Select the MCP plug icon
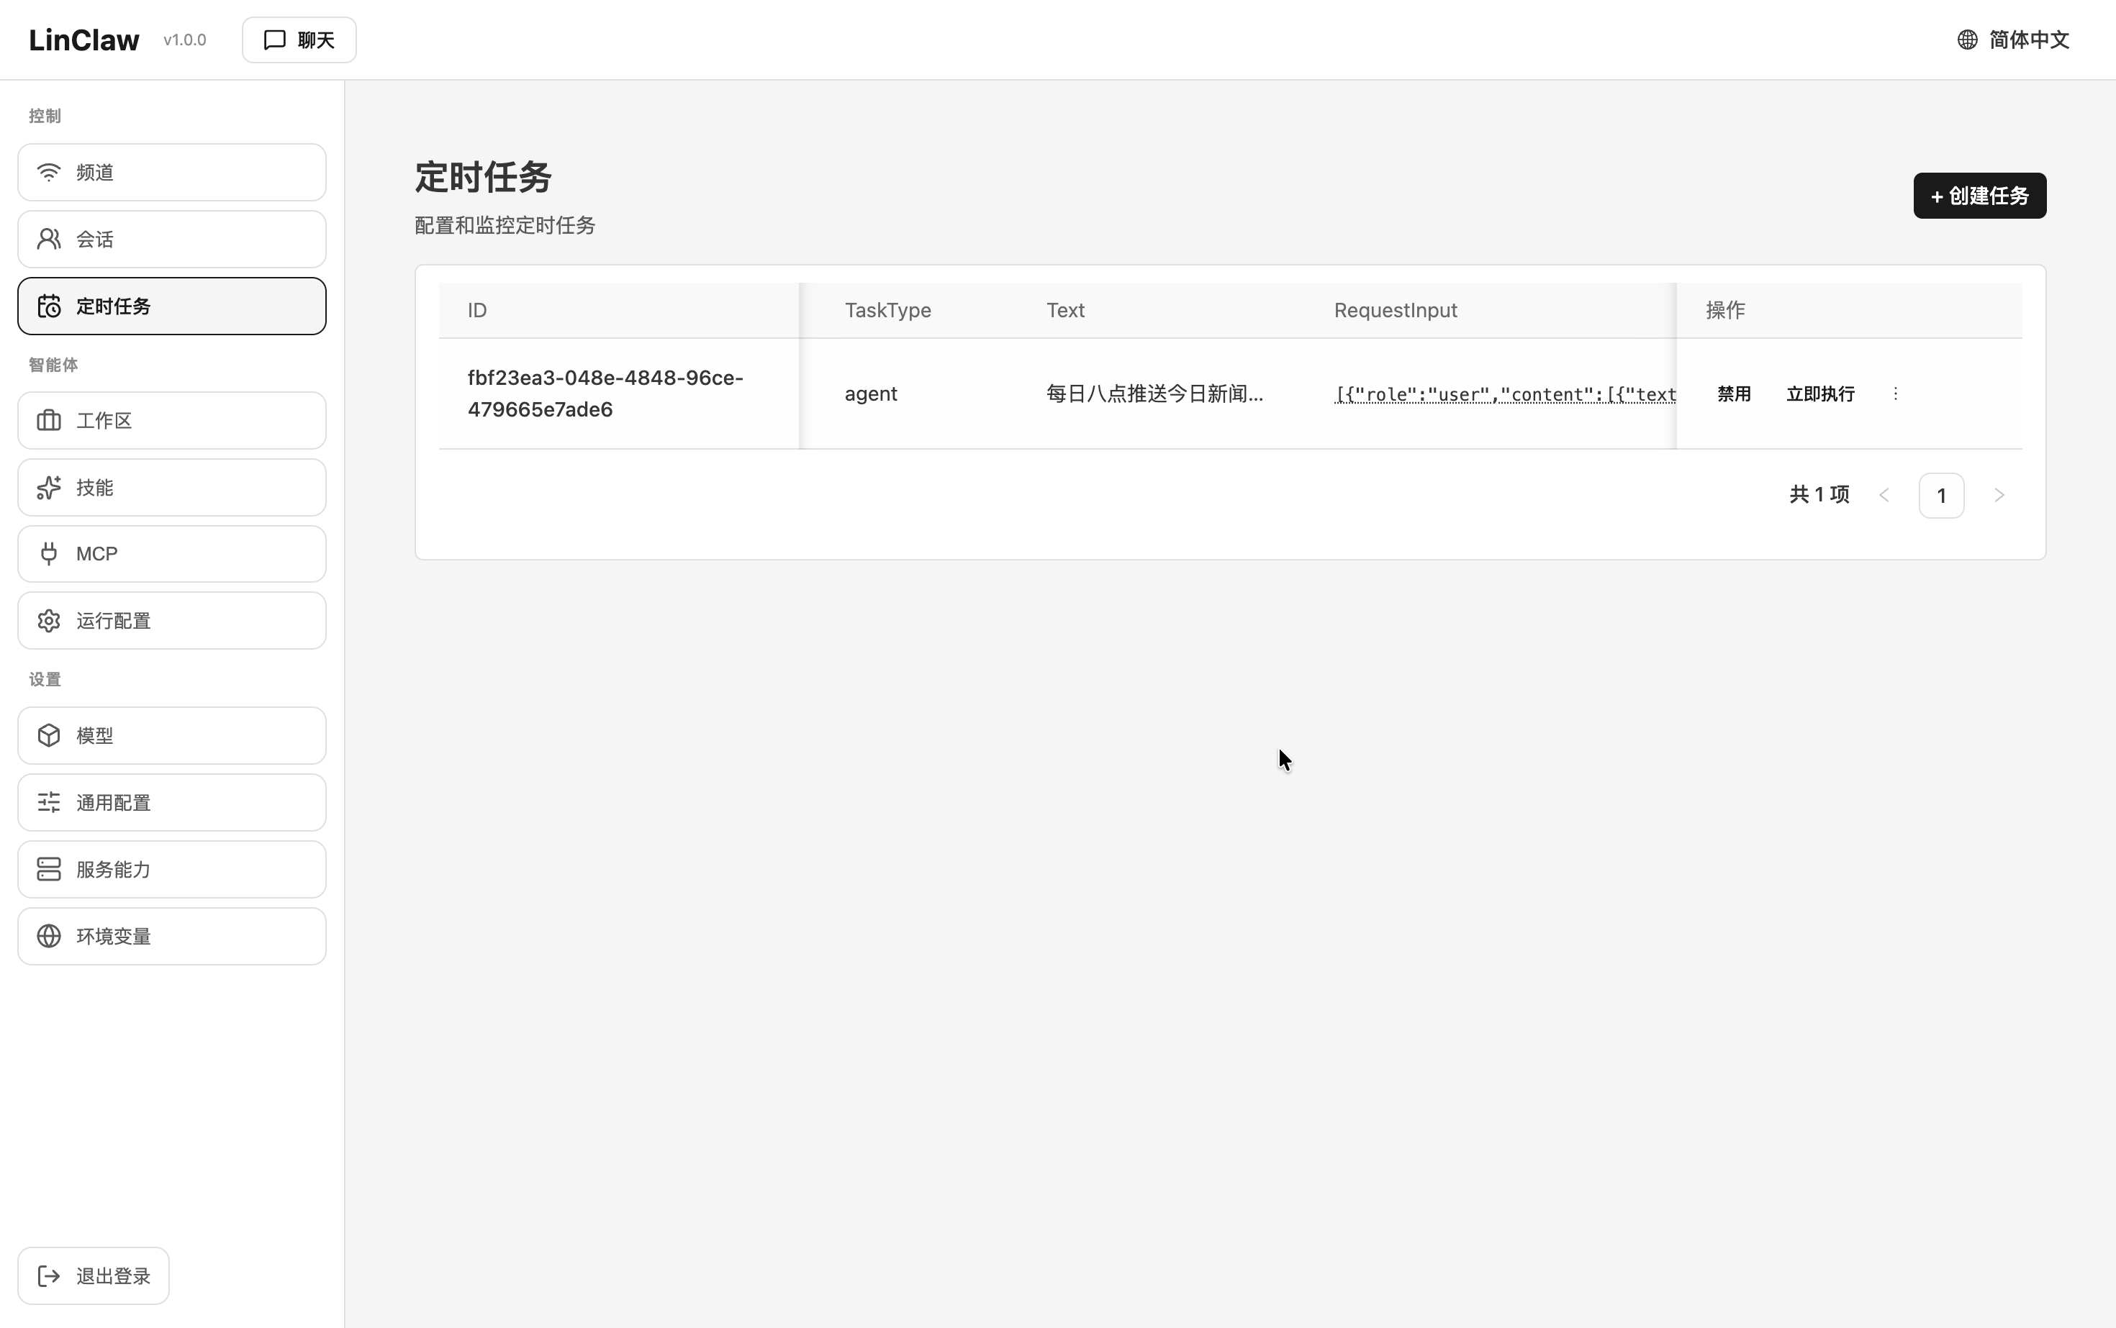Image resolution: width=2116 pixels, height=1328 pixels. pos(48,553)
